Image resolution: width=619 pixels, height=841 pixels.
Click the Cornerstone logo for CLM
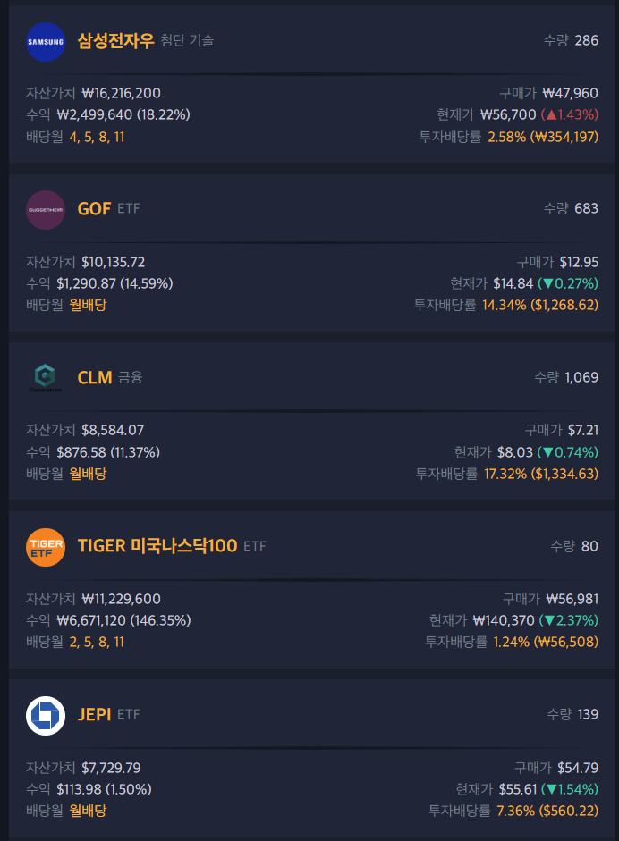pos(46,378)
